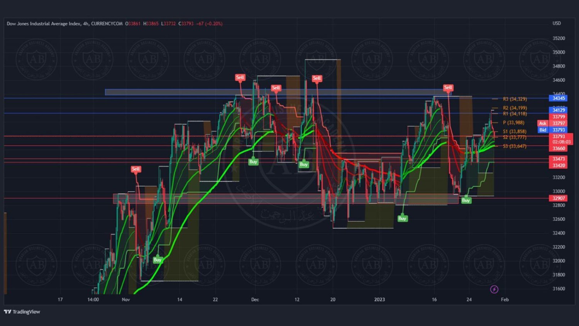The width and height of the screenshot is (579, 326).
Task: Click the blue 34345 price line label
Action: (x=559, y=98)
